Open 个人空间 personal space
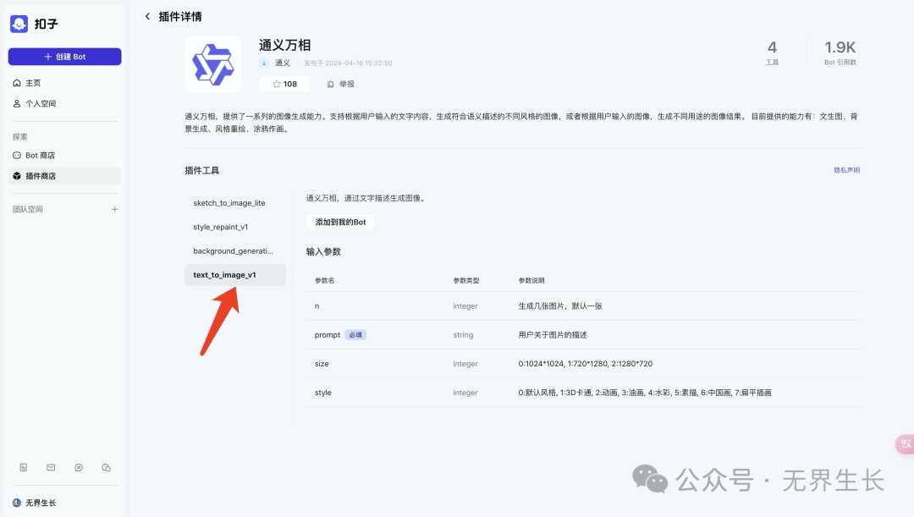Viewport: 914px width, 517px height. tap(64, 103)
